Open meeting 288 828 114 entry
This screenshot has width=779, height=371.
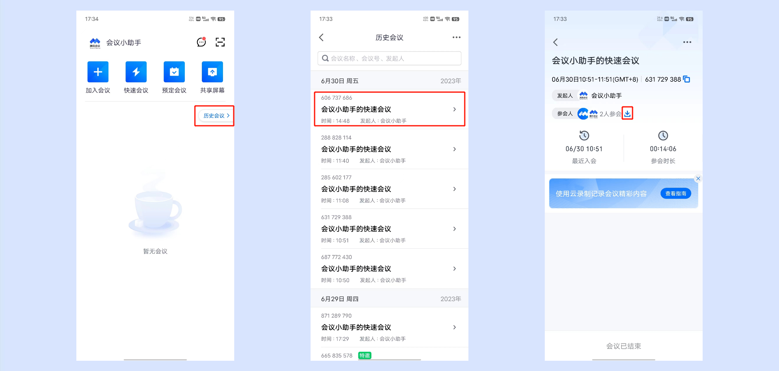pos(389,149)
